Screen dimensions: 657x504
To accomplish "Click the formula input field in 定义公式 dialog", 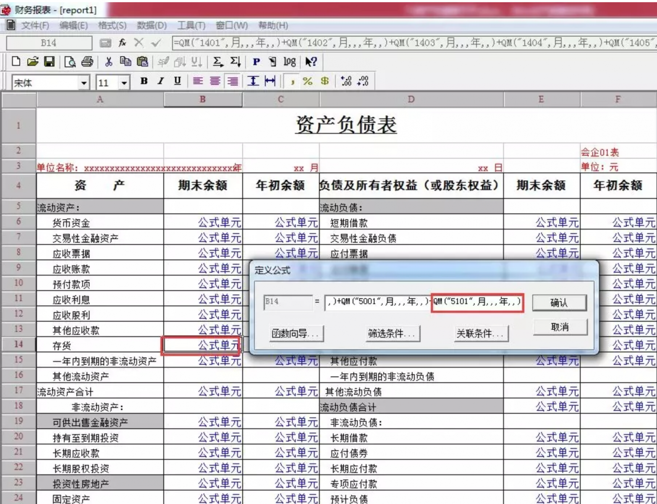I will point(424,302).
